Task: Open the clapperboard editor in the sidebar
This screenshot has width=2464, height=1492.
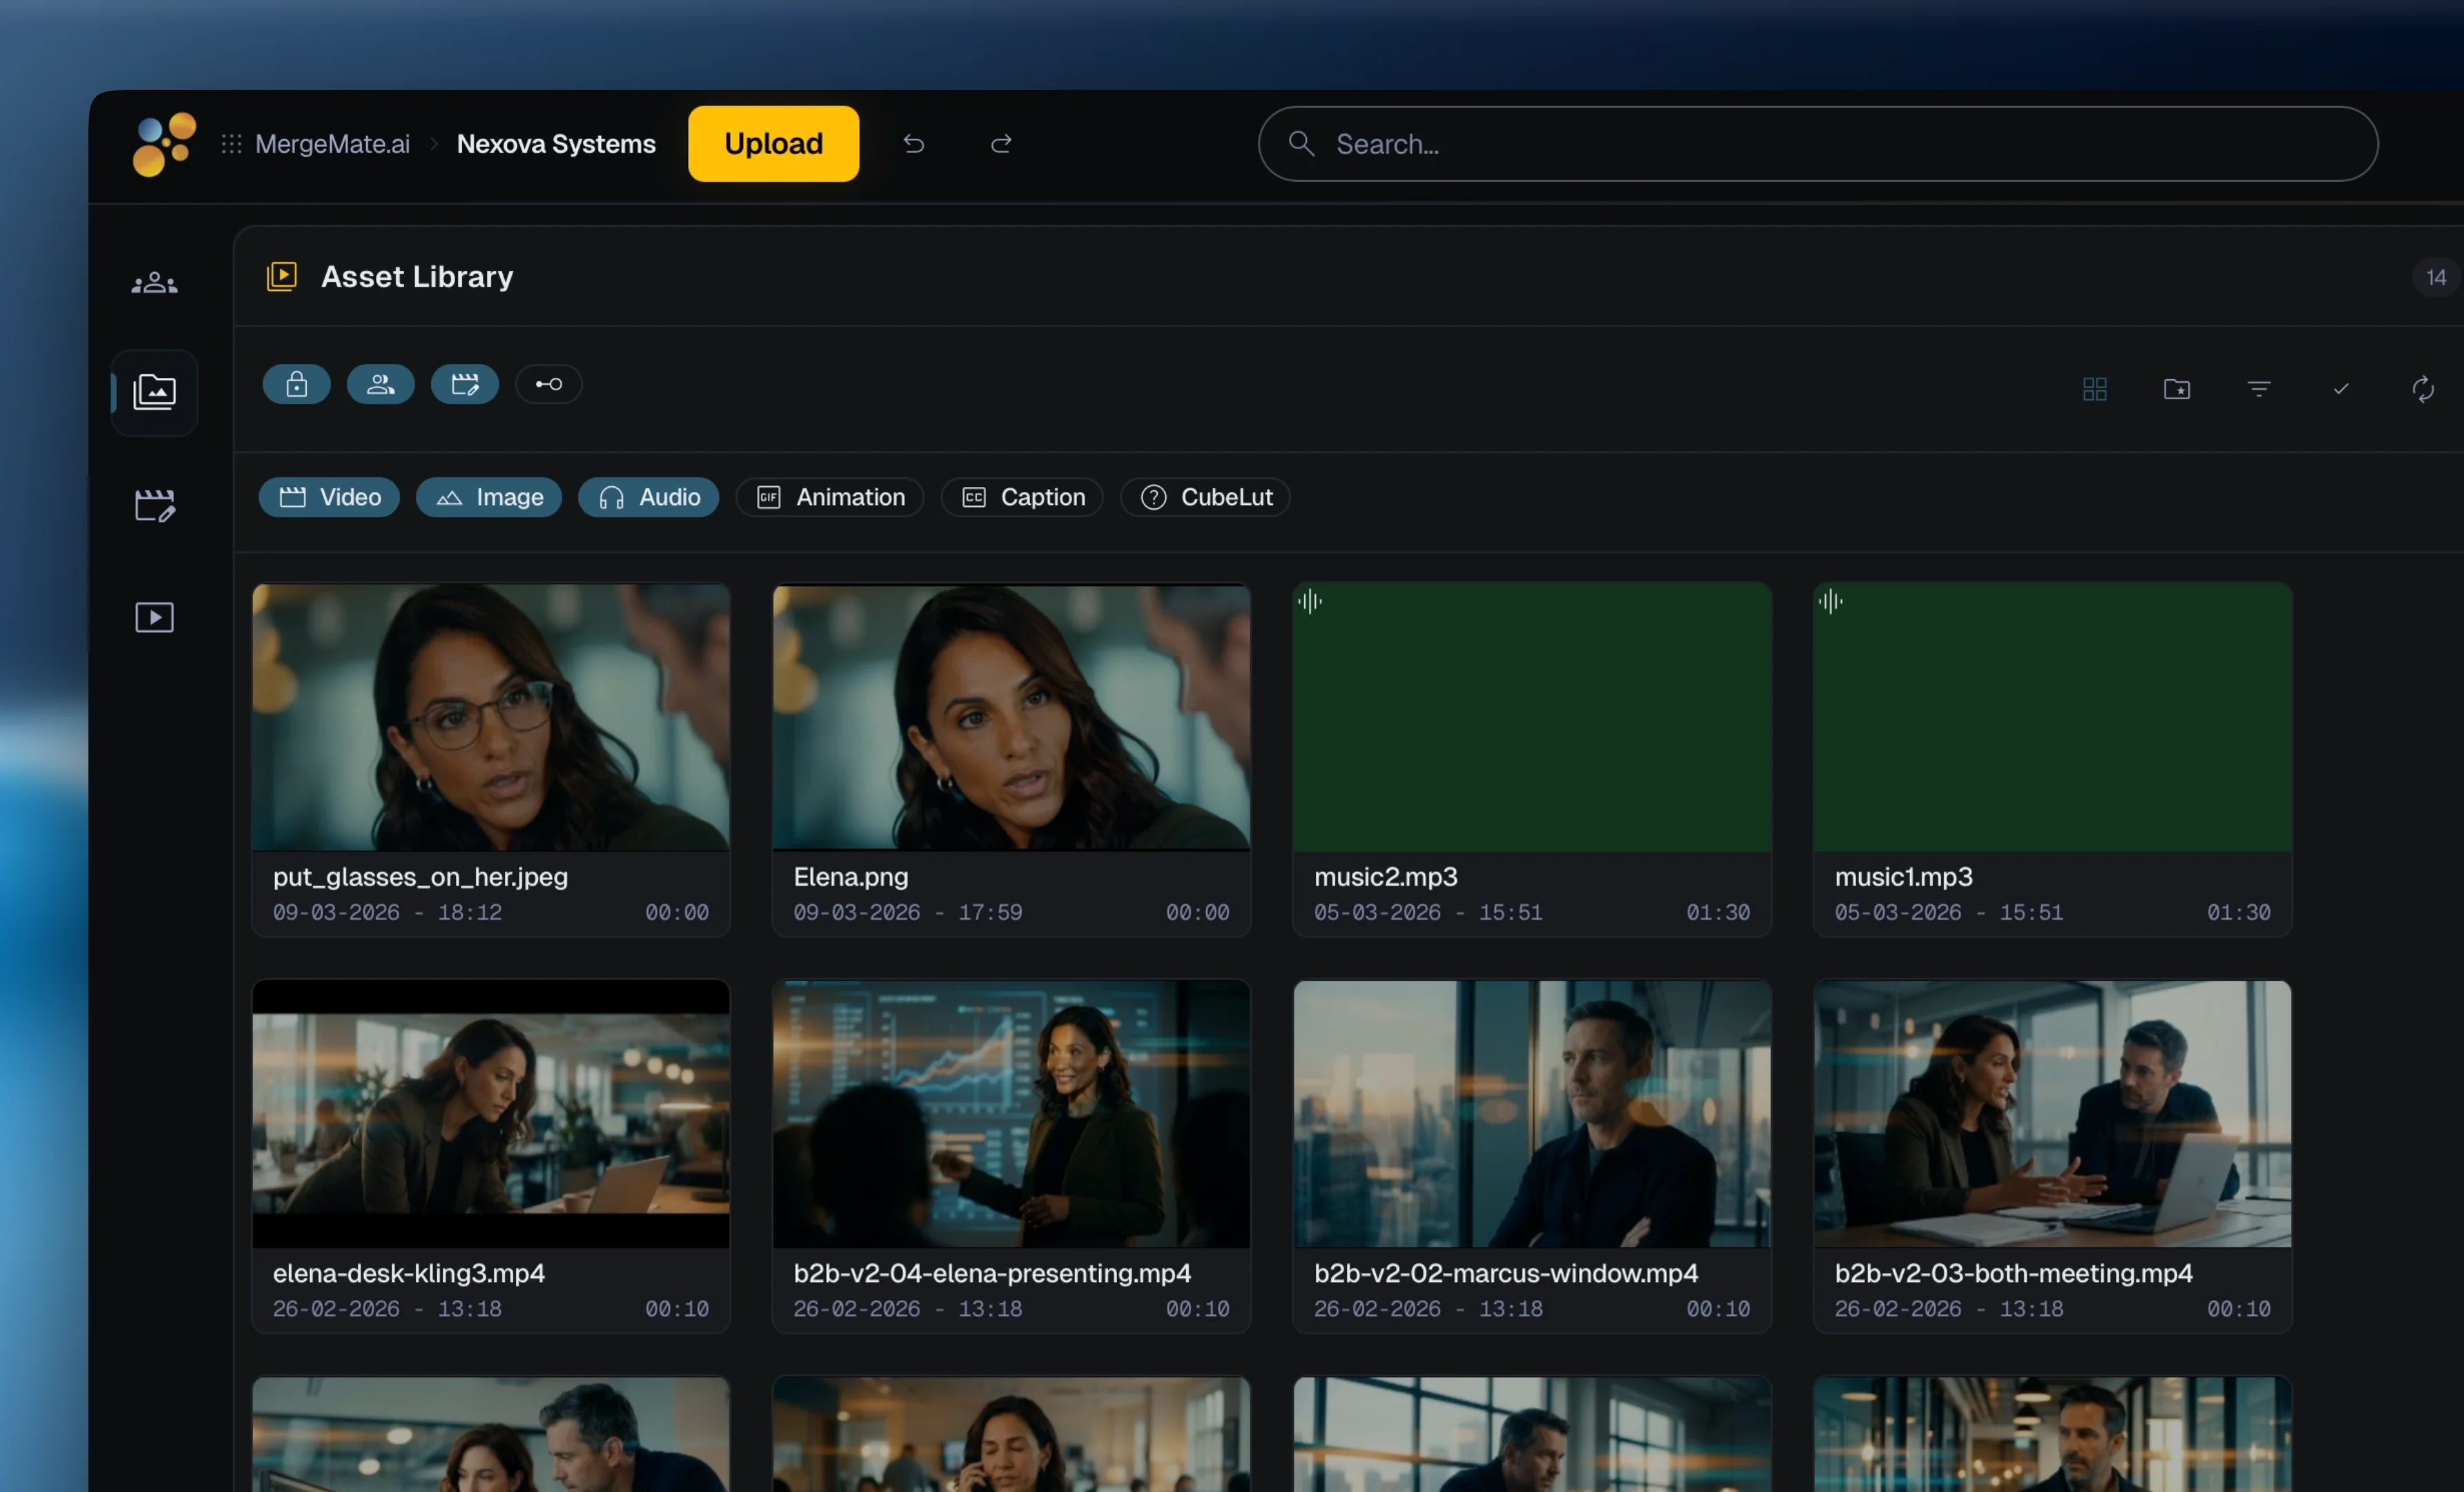Action: (x=155, y=506)
